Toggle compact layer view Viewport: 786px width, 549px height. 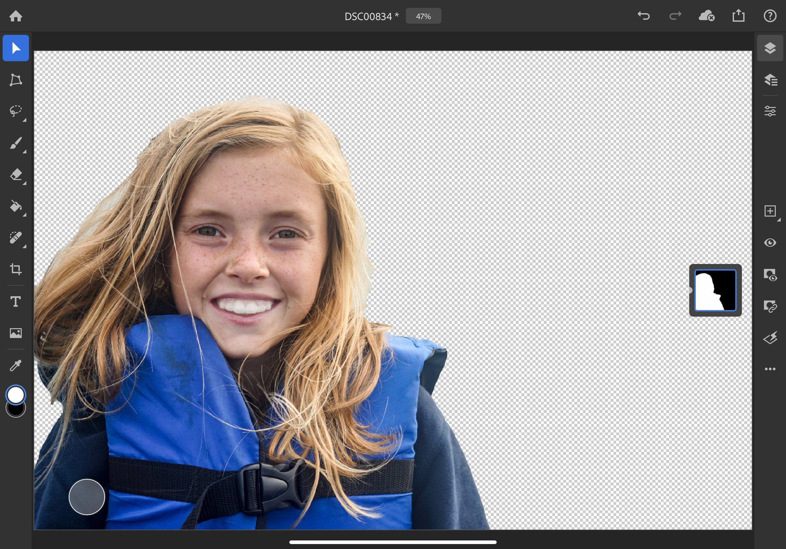coord(770,48)
